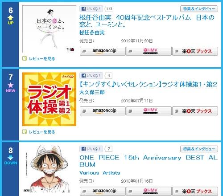Open amazon.co.jp button for 松任谷由実 album
Screen dimensions: 223x196
tap(103, 51)
